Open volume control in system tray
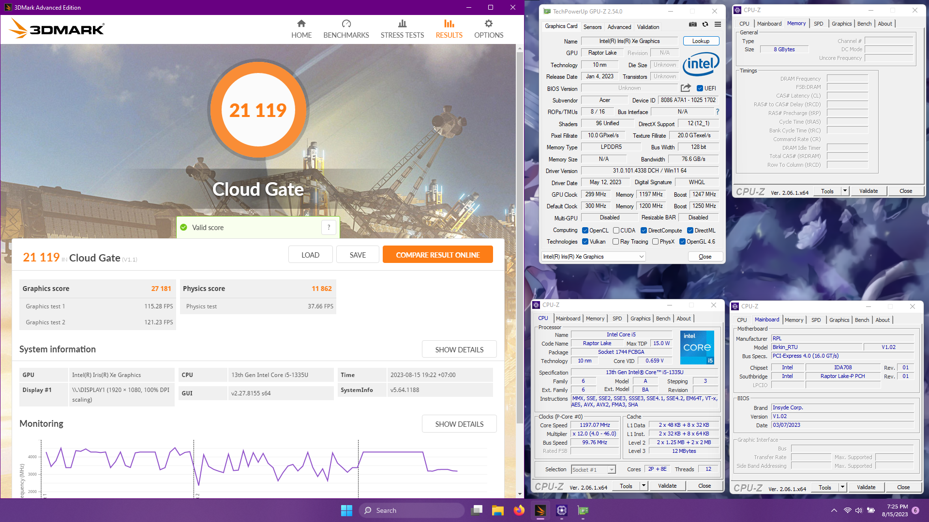929x522 pixels. coord(859,510)
